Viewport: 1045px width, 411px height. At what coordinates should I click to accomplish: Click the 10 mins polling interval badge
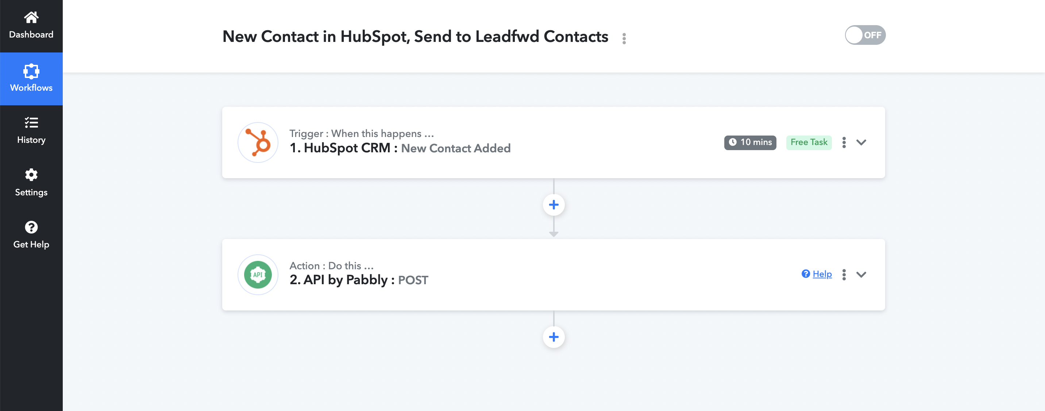pyautogui.click(x=750, y=142)
